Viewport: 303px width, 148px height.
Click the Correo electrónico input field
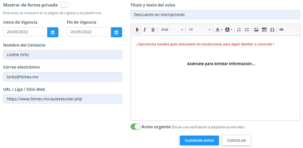pos(62,77)
